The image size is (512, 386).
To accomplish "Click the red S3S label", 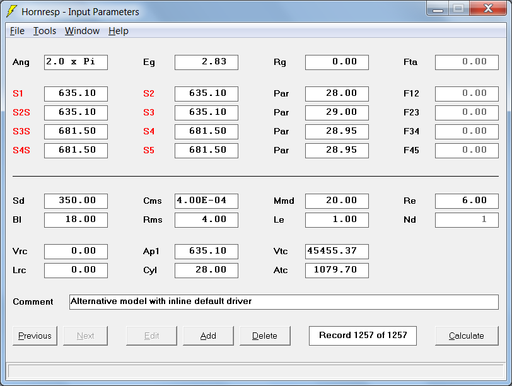I will click(21, 132).
